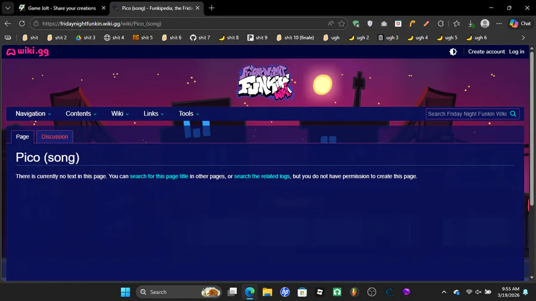Click the browser back arrow

[x=8, y=24]
